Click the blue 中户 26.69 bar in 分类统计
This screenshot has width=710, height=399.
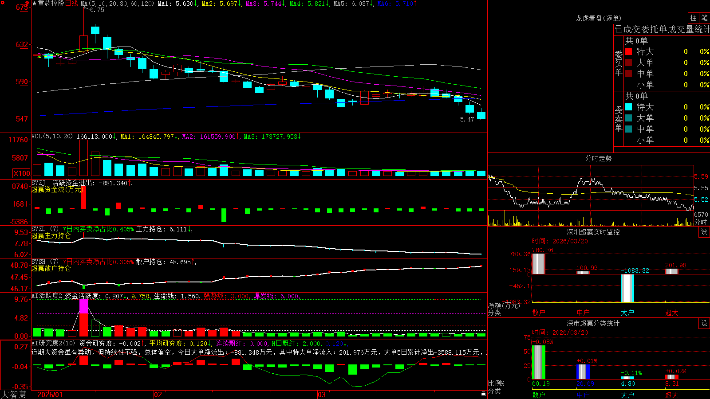(583, 372)
